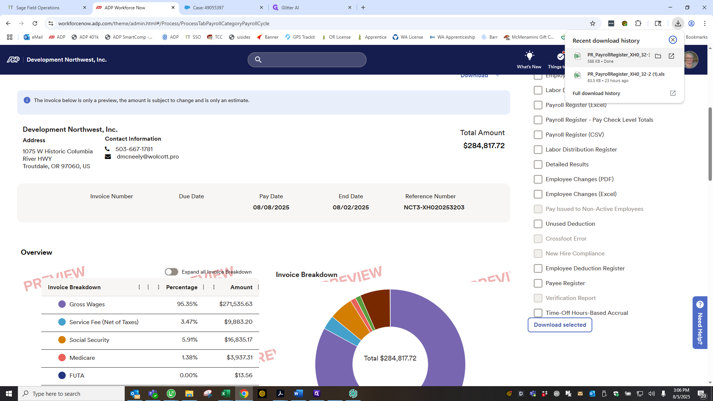
Task: Check Payee Register checkbox
Action: 538,283
